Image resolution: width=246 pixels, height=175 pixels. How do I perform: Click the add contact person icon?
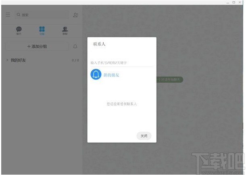pyautogui.click(x=76, y=15)
